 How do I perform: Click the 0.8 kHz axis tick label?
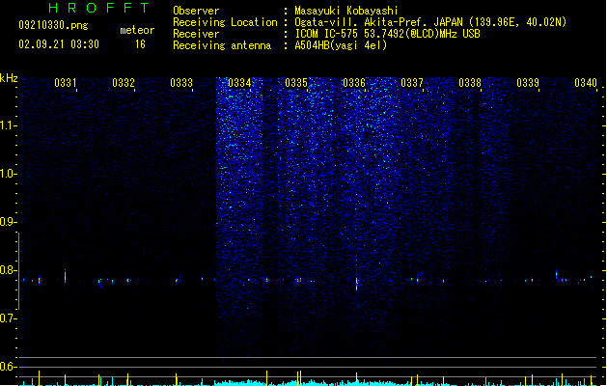tap(8, 270)
